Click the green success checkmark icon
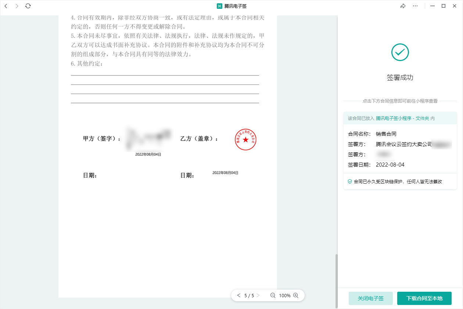The height and width of the screenshot is (309, 463). 400,52
